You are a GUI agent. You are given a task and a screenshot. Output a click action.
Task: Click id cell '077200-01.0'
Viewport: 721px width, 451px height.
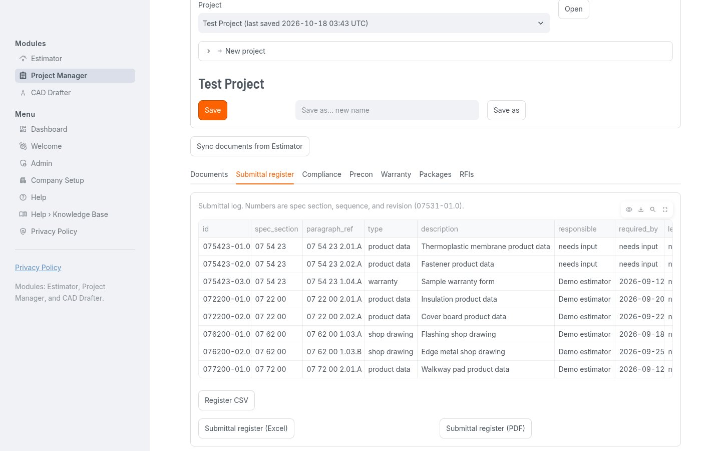(225, 369)
